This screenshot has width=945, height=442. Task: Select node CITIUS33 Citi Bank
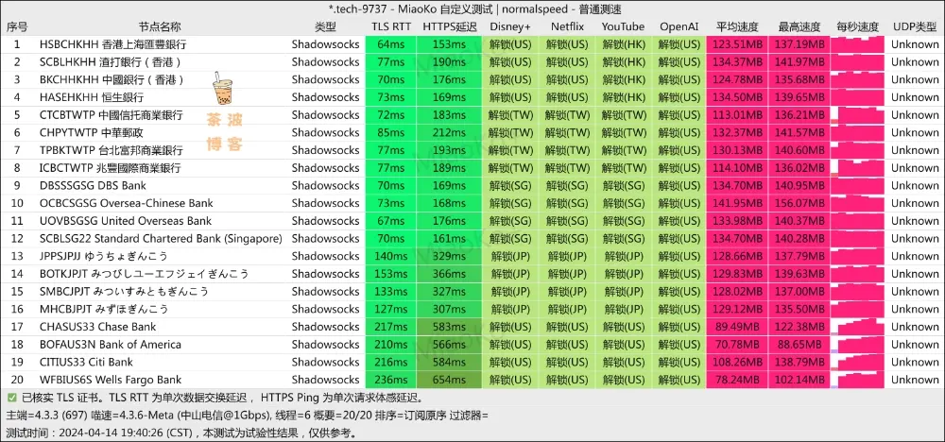[x=86, y=362]
